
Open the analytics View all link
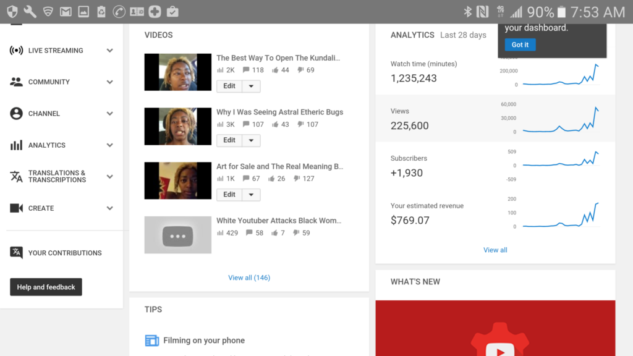click(495, 250)
